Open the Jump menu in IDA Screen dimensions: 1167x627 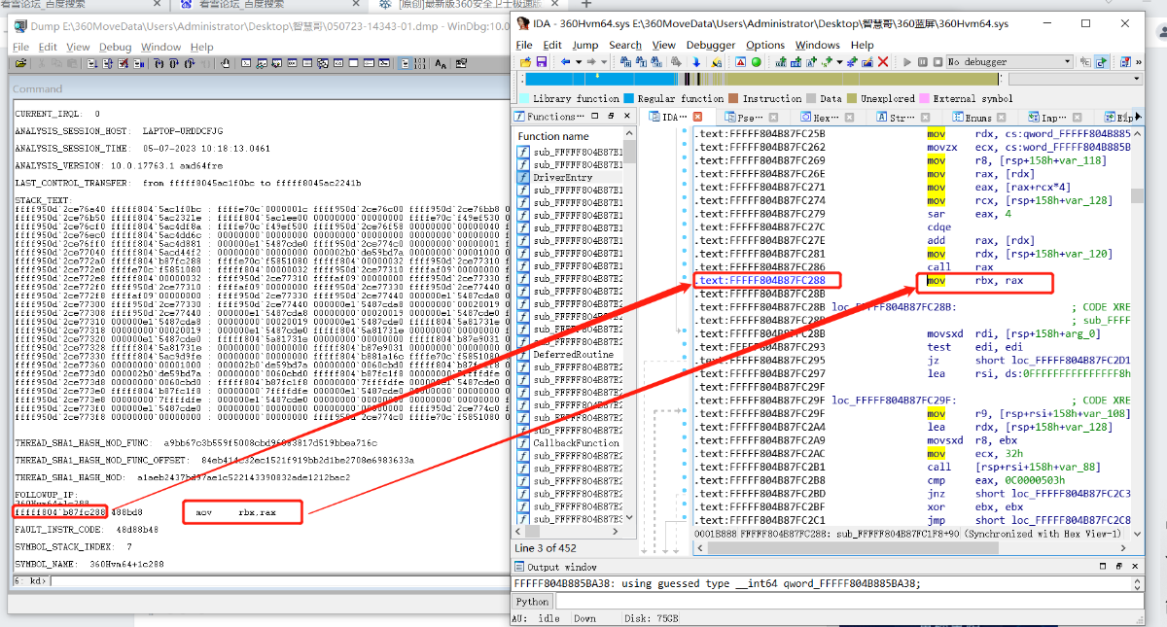tap(585, 45)
